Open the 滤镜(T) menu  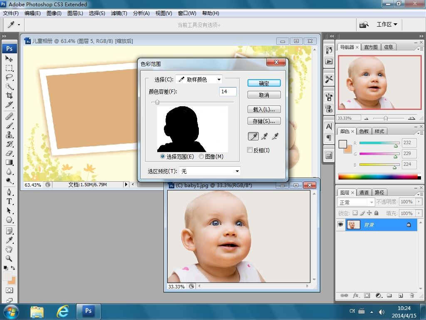point(119,13)
